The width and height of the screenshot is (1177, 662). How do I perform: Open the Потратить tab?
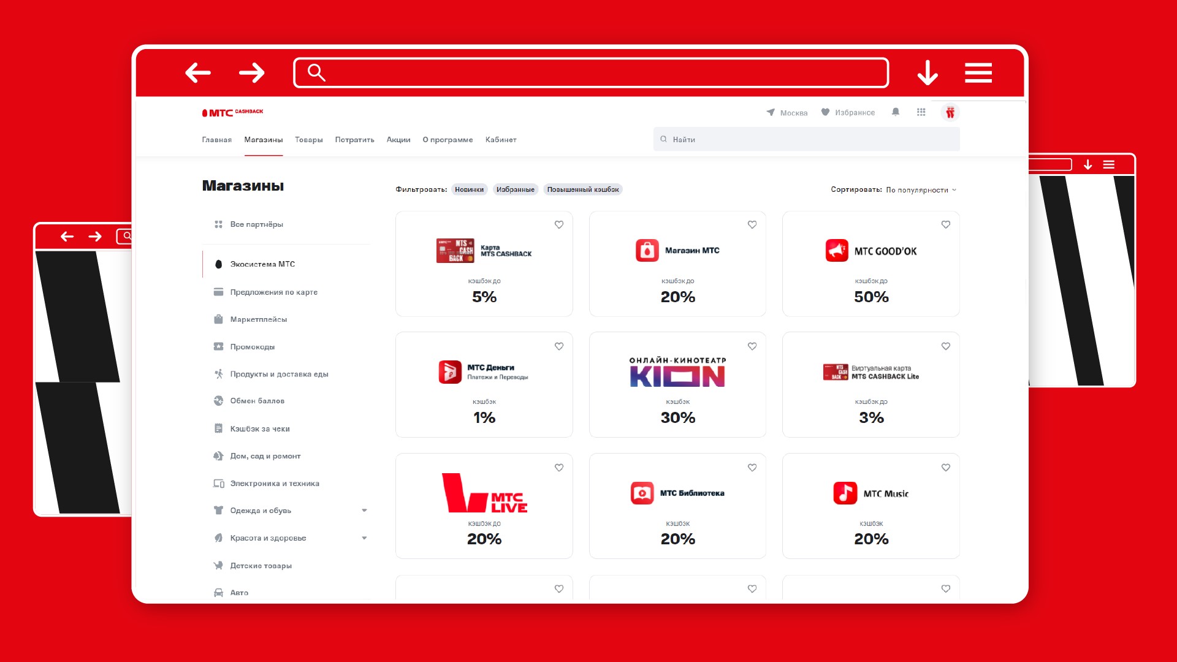(x=354, y=140)
